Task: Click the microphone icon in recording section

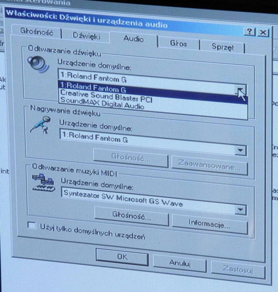Action: (x=41, y=124)
